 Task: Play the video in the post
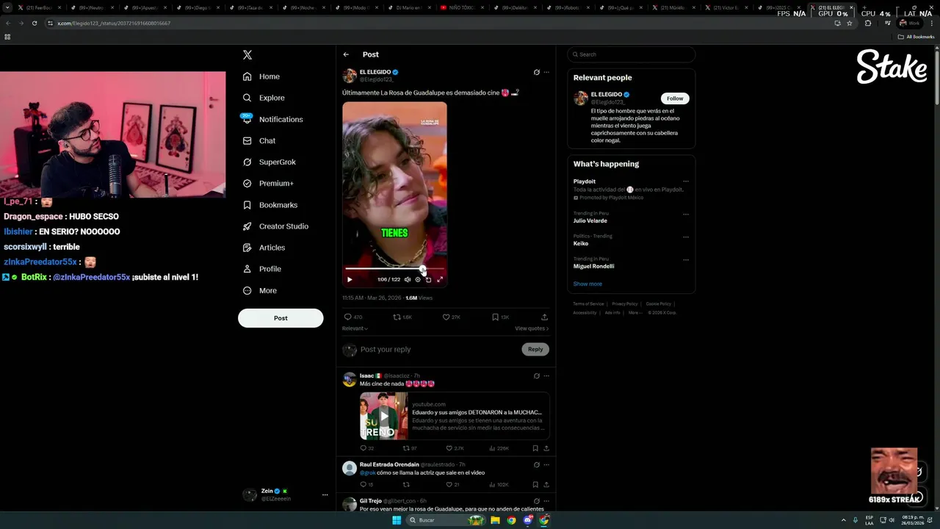(350, 279)
